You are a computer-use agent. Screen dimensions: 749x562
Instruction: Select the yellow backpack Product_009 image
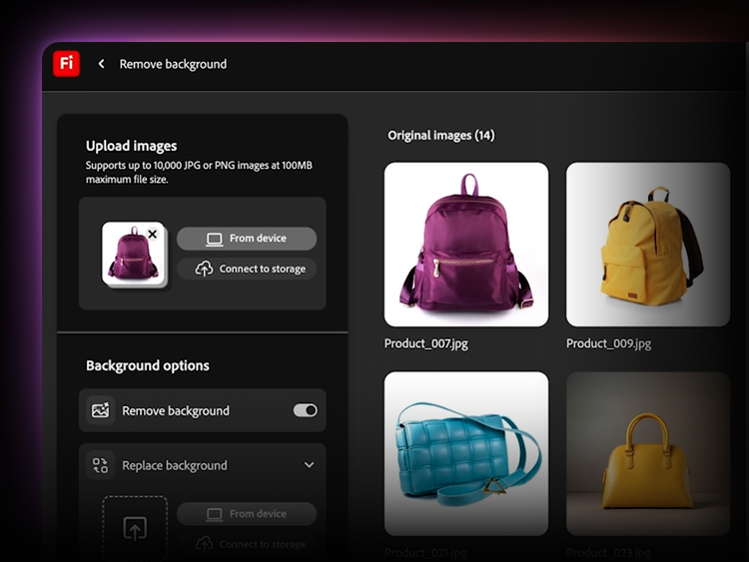[x=648, y=245]
